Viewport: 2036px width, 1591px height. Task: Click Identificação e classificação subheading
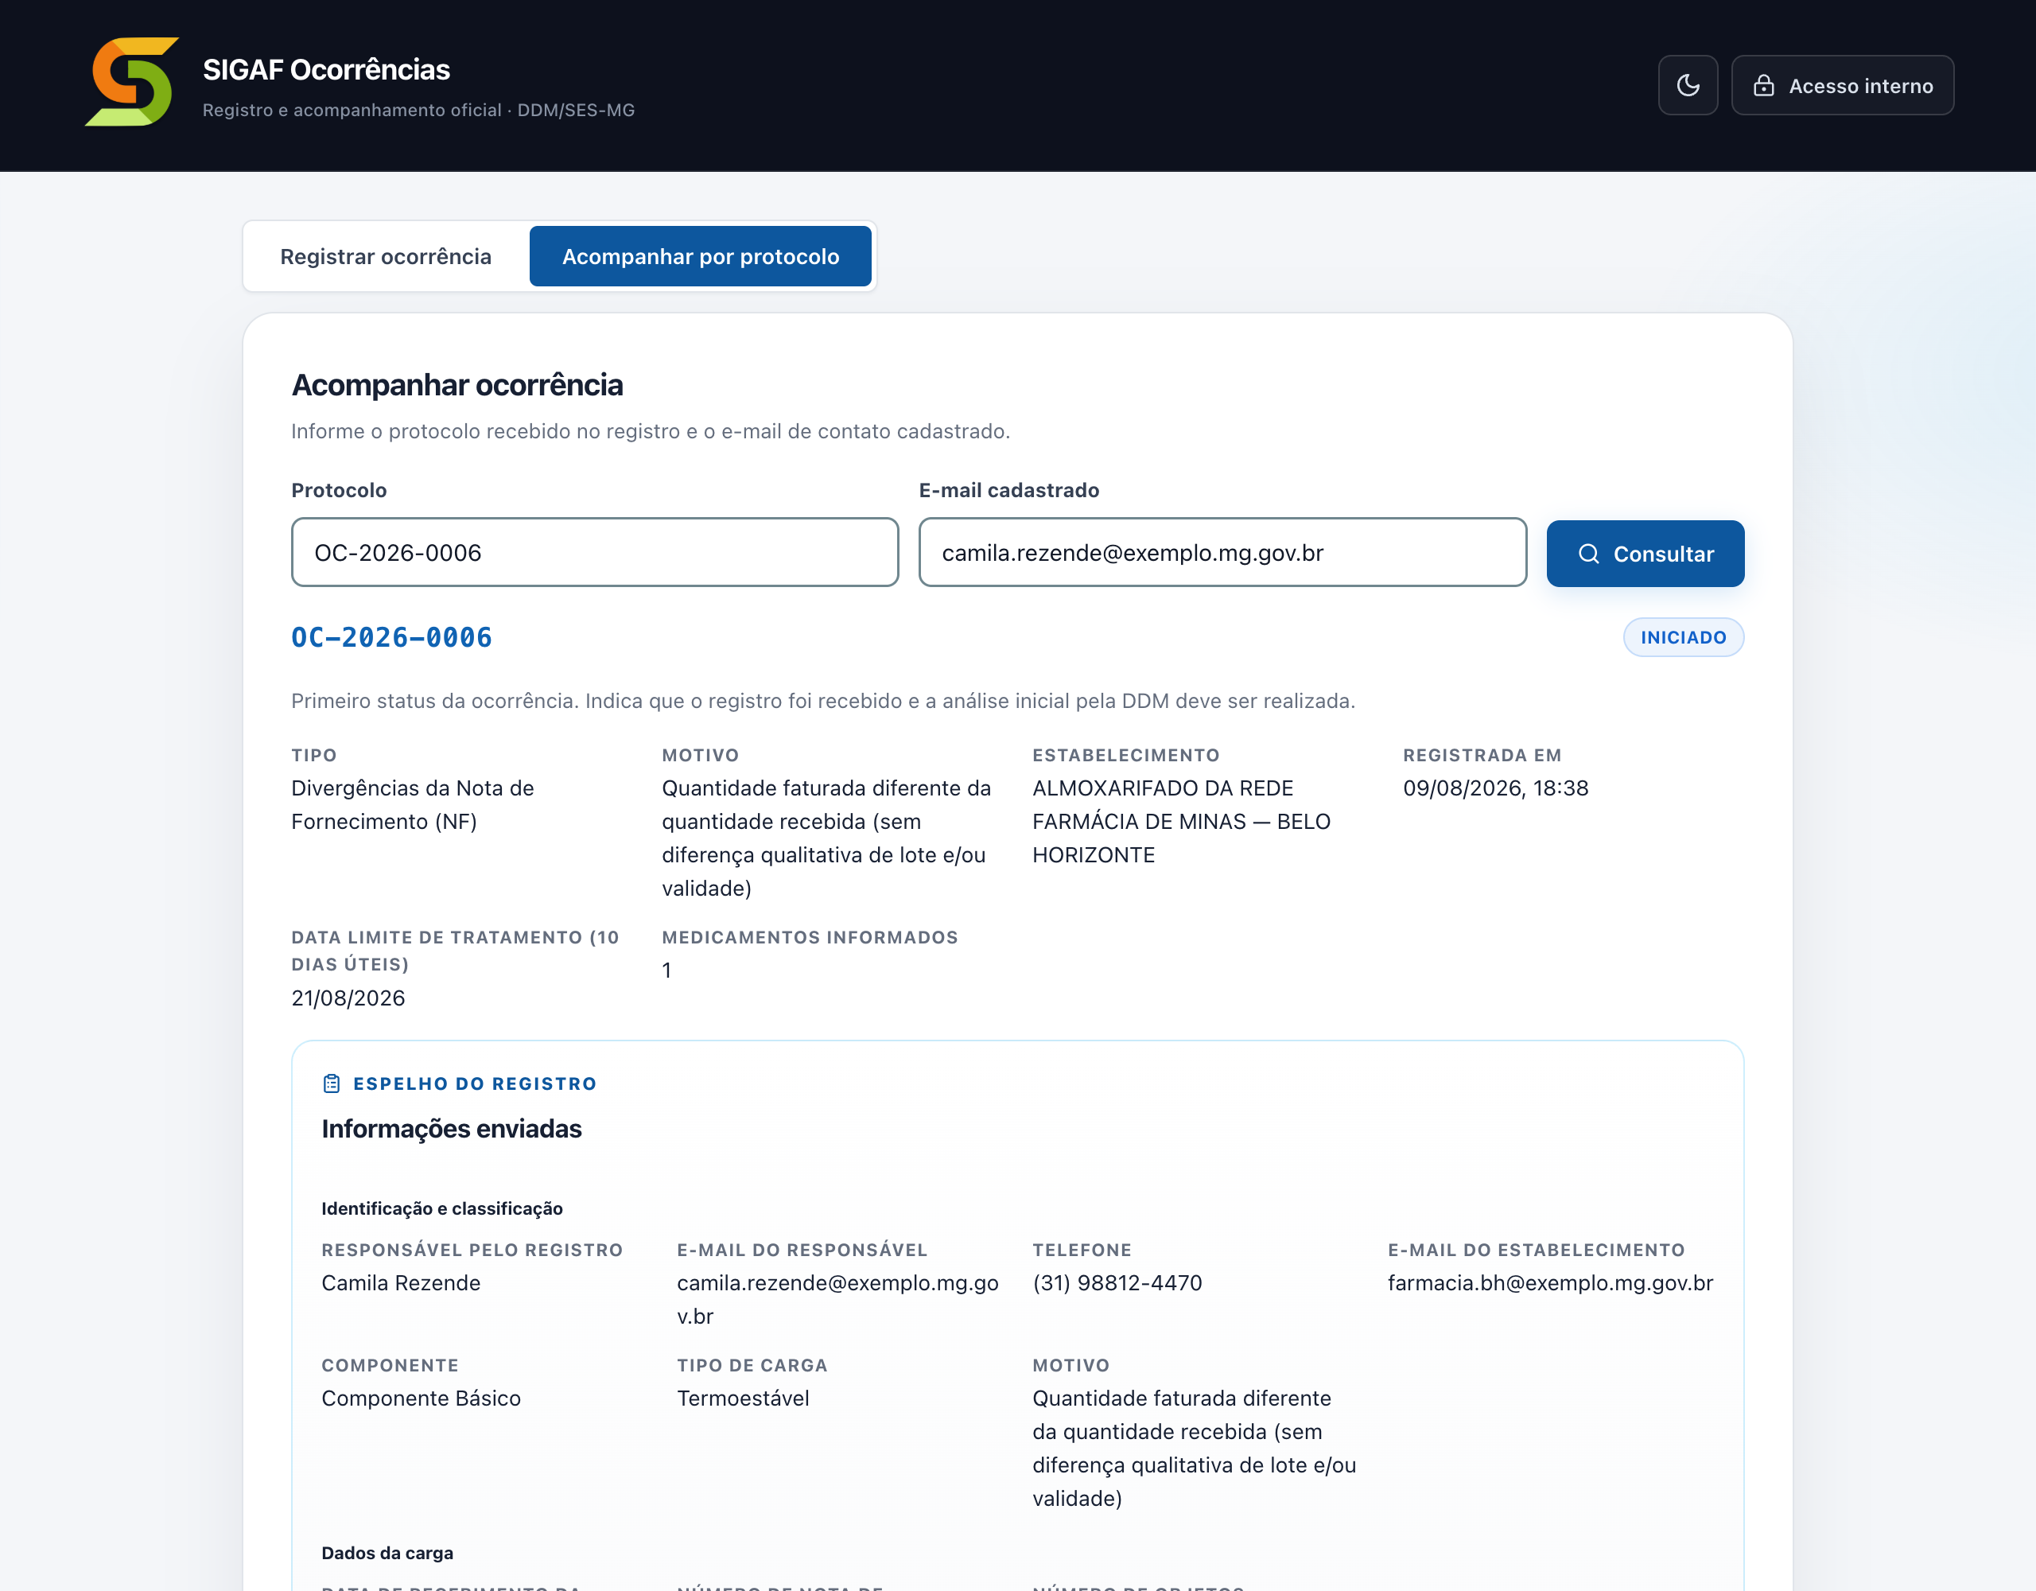pos(442,1208)
